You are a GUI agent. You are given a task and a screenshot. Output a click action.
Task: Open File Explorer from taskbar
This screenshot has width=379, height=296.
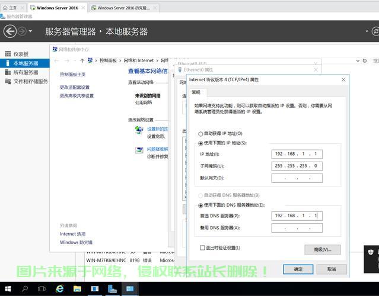(x=77, y=289)
